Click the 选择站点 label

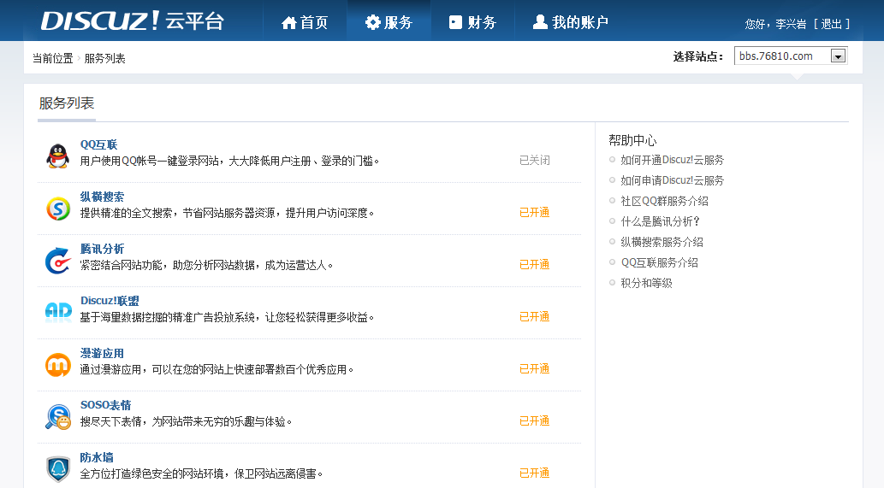tap(698, 56)
